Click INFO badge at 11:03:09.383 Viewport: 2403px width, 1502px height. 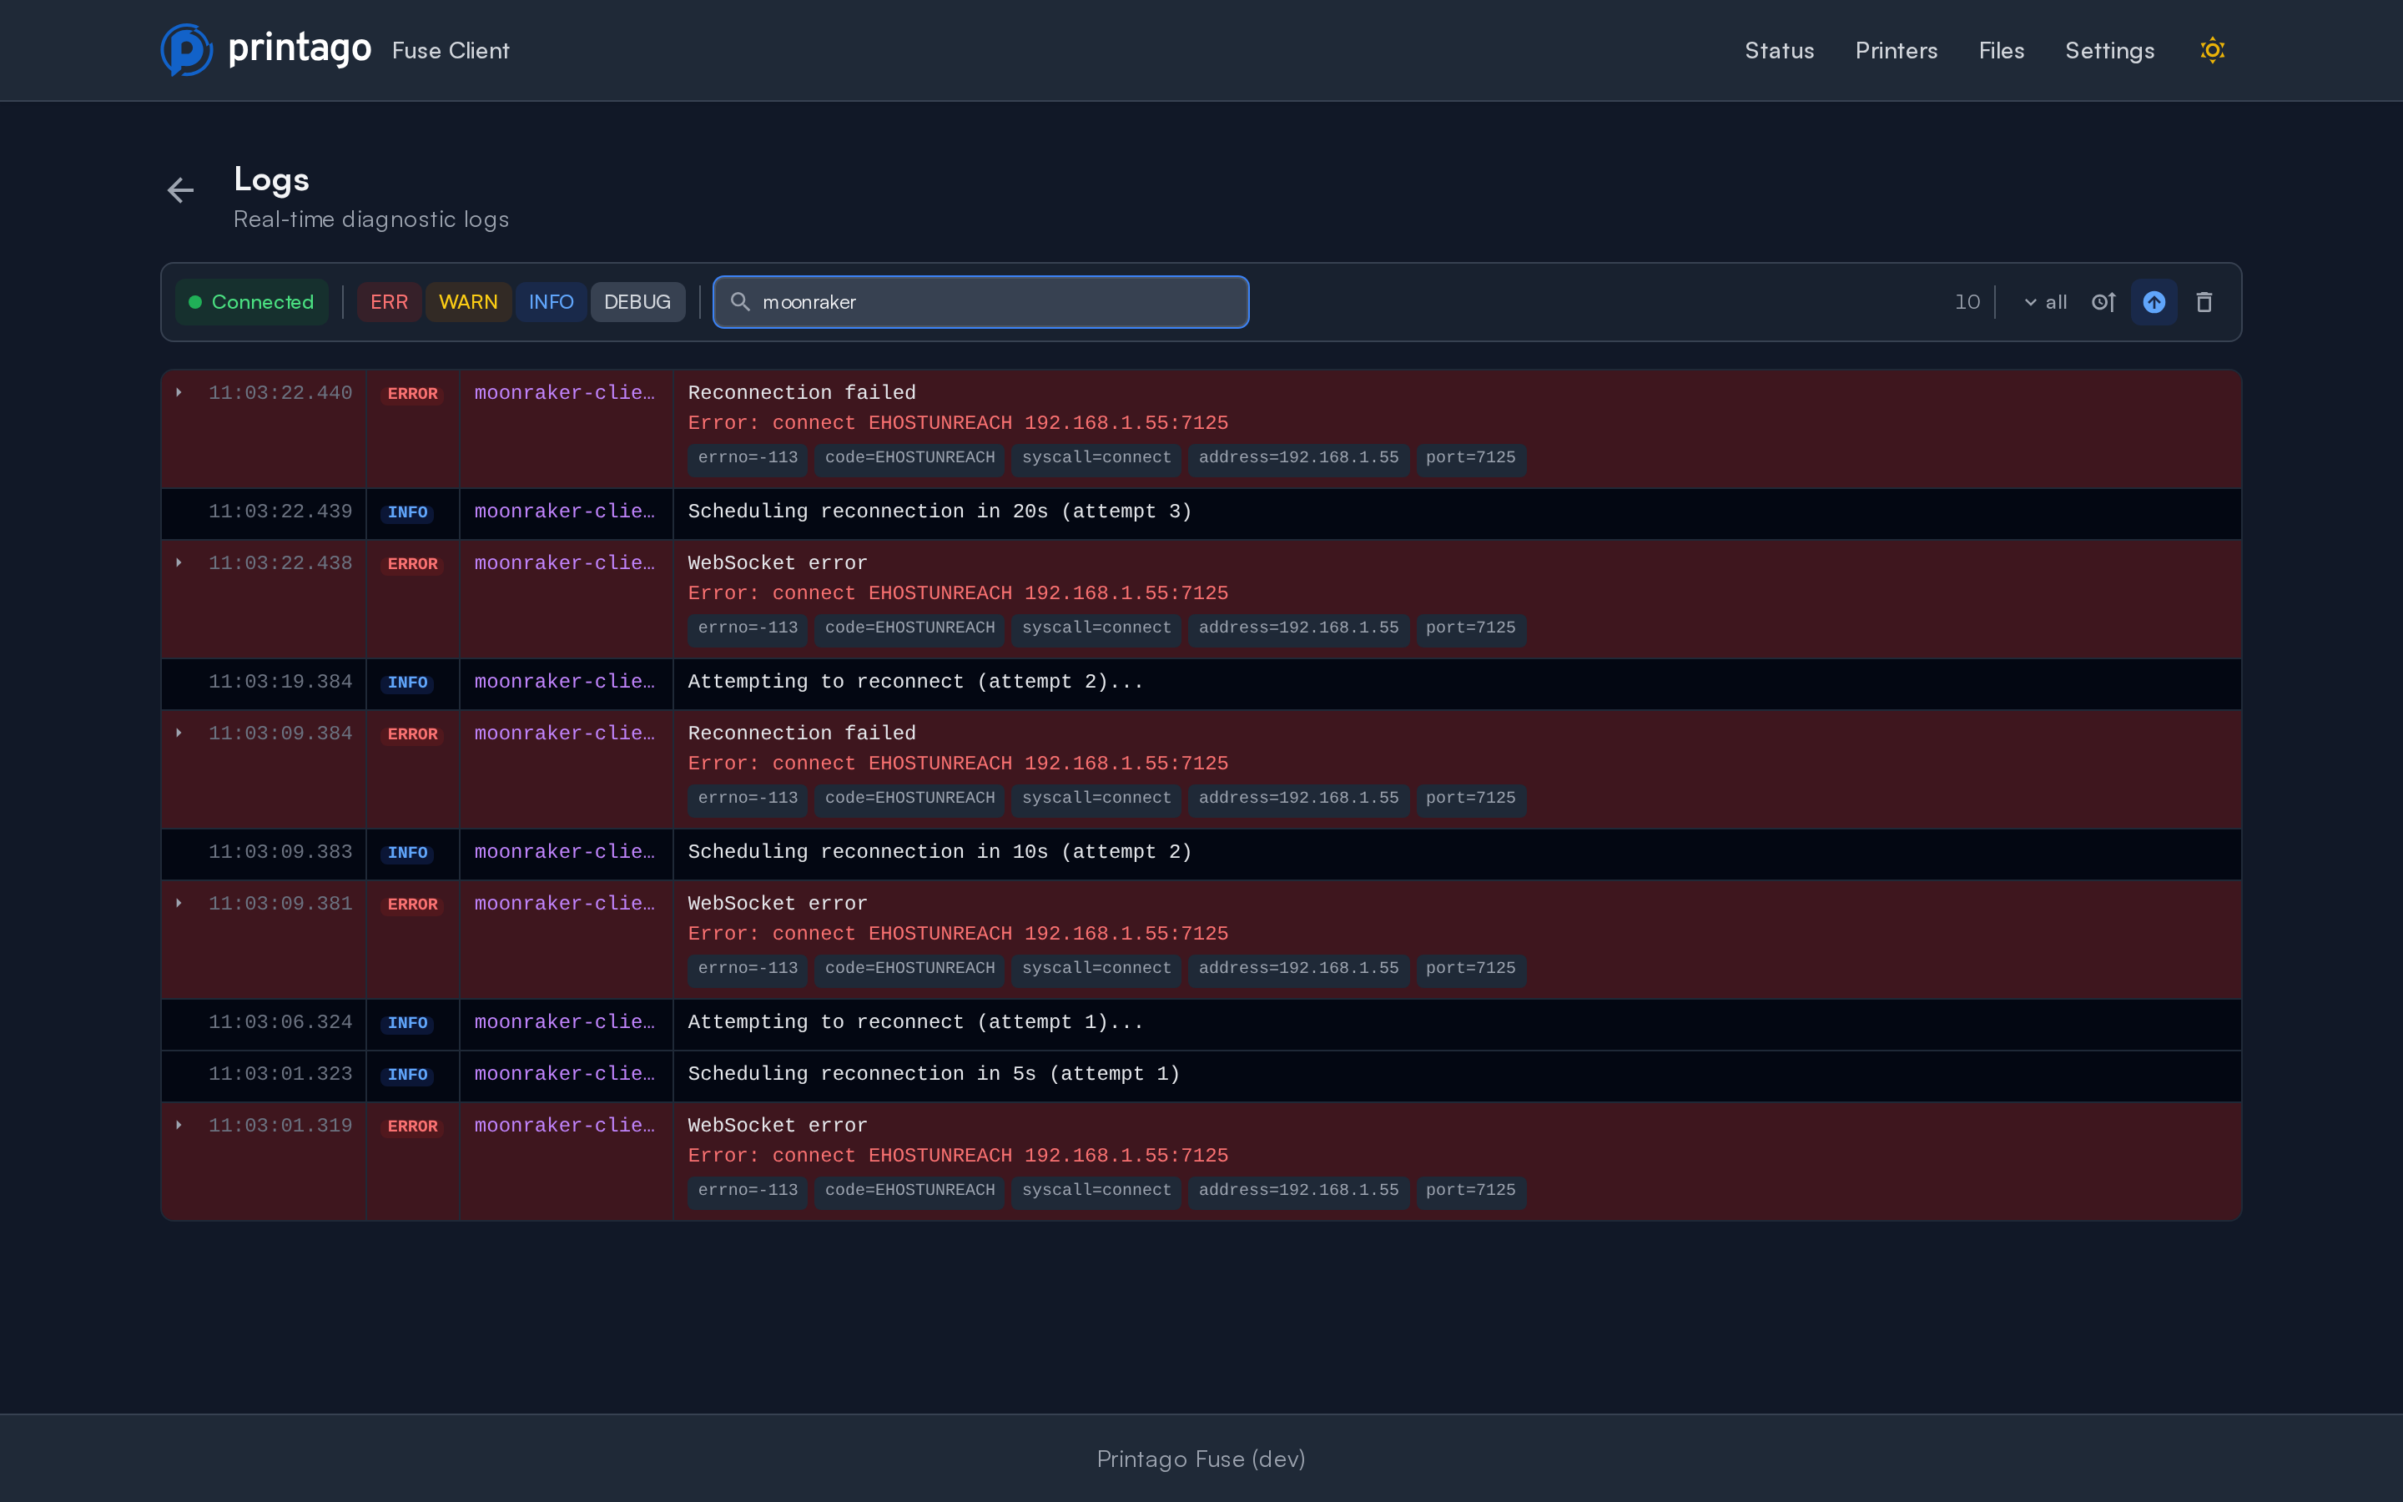click(x=407, y=854)
